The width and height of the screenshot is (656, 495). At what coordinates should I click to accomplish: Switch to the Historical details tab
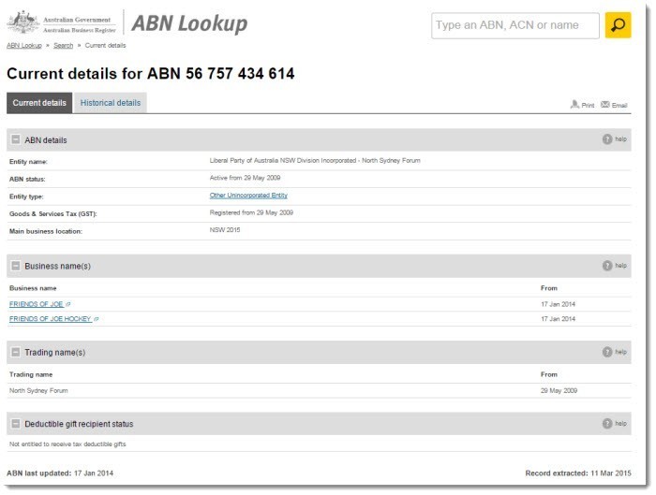[x=110, y=103]
